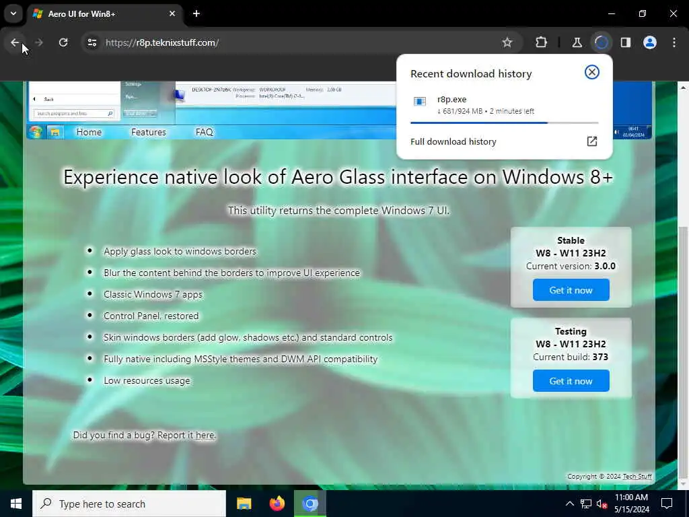Click Get it now under Testing
This screenshot has width=689, height=517.
pos(571,381)
